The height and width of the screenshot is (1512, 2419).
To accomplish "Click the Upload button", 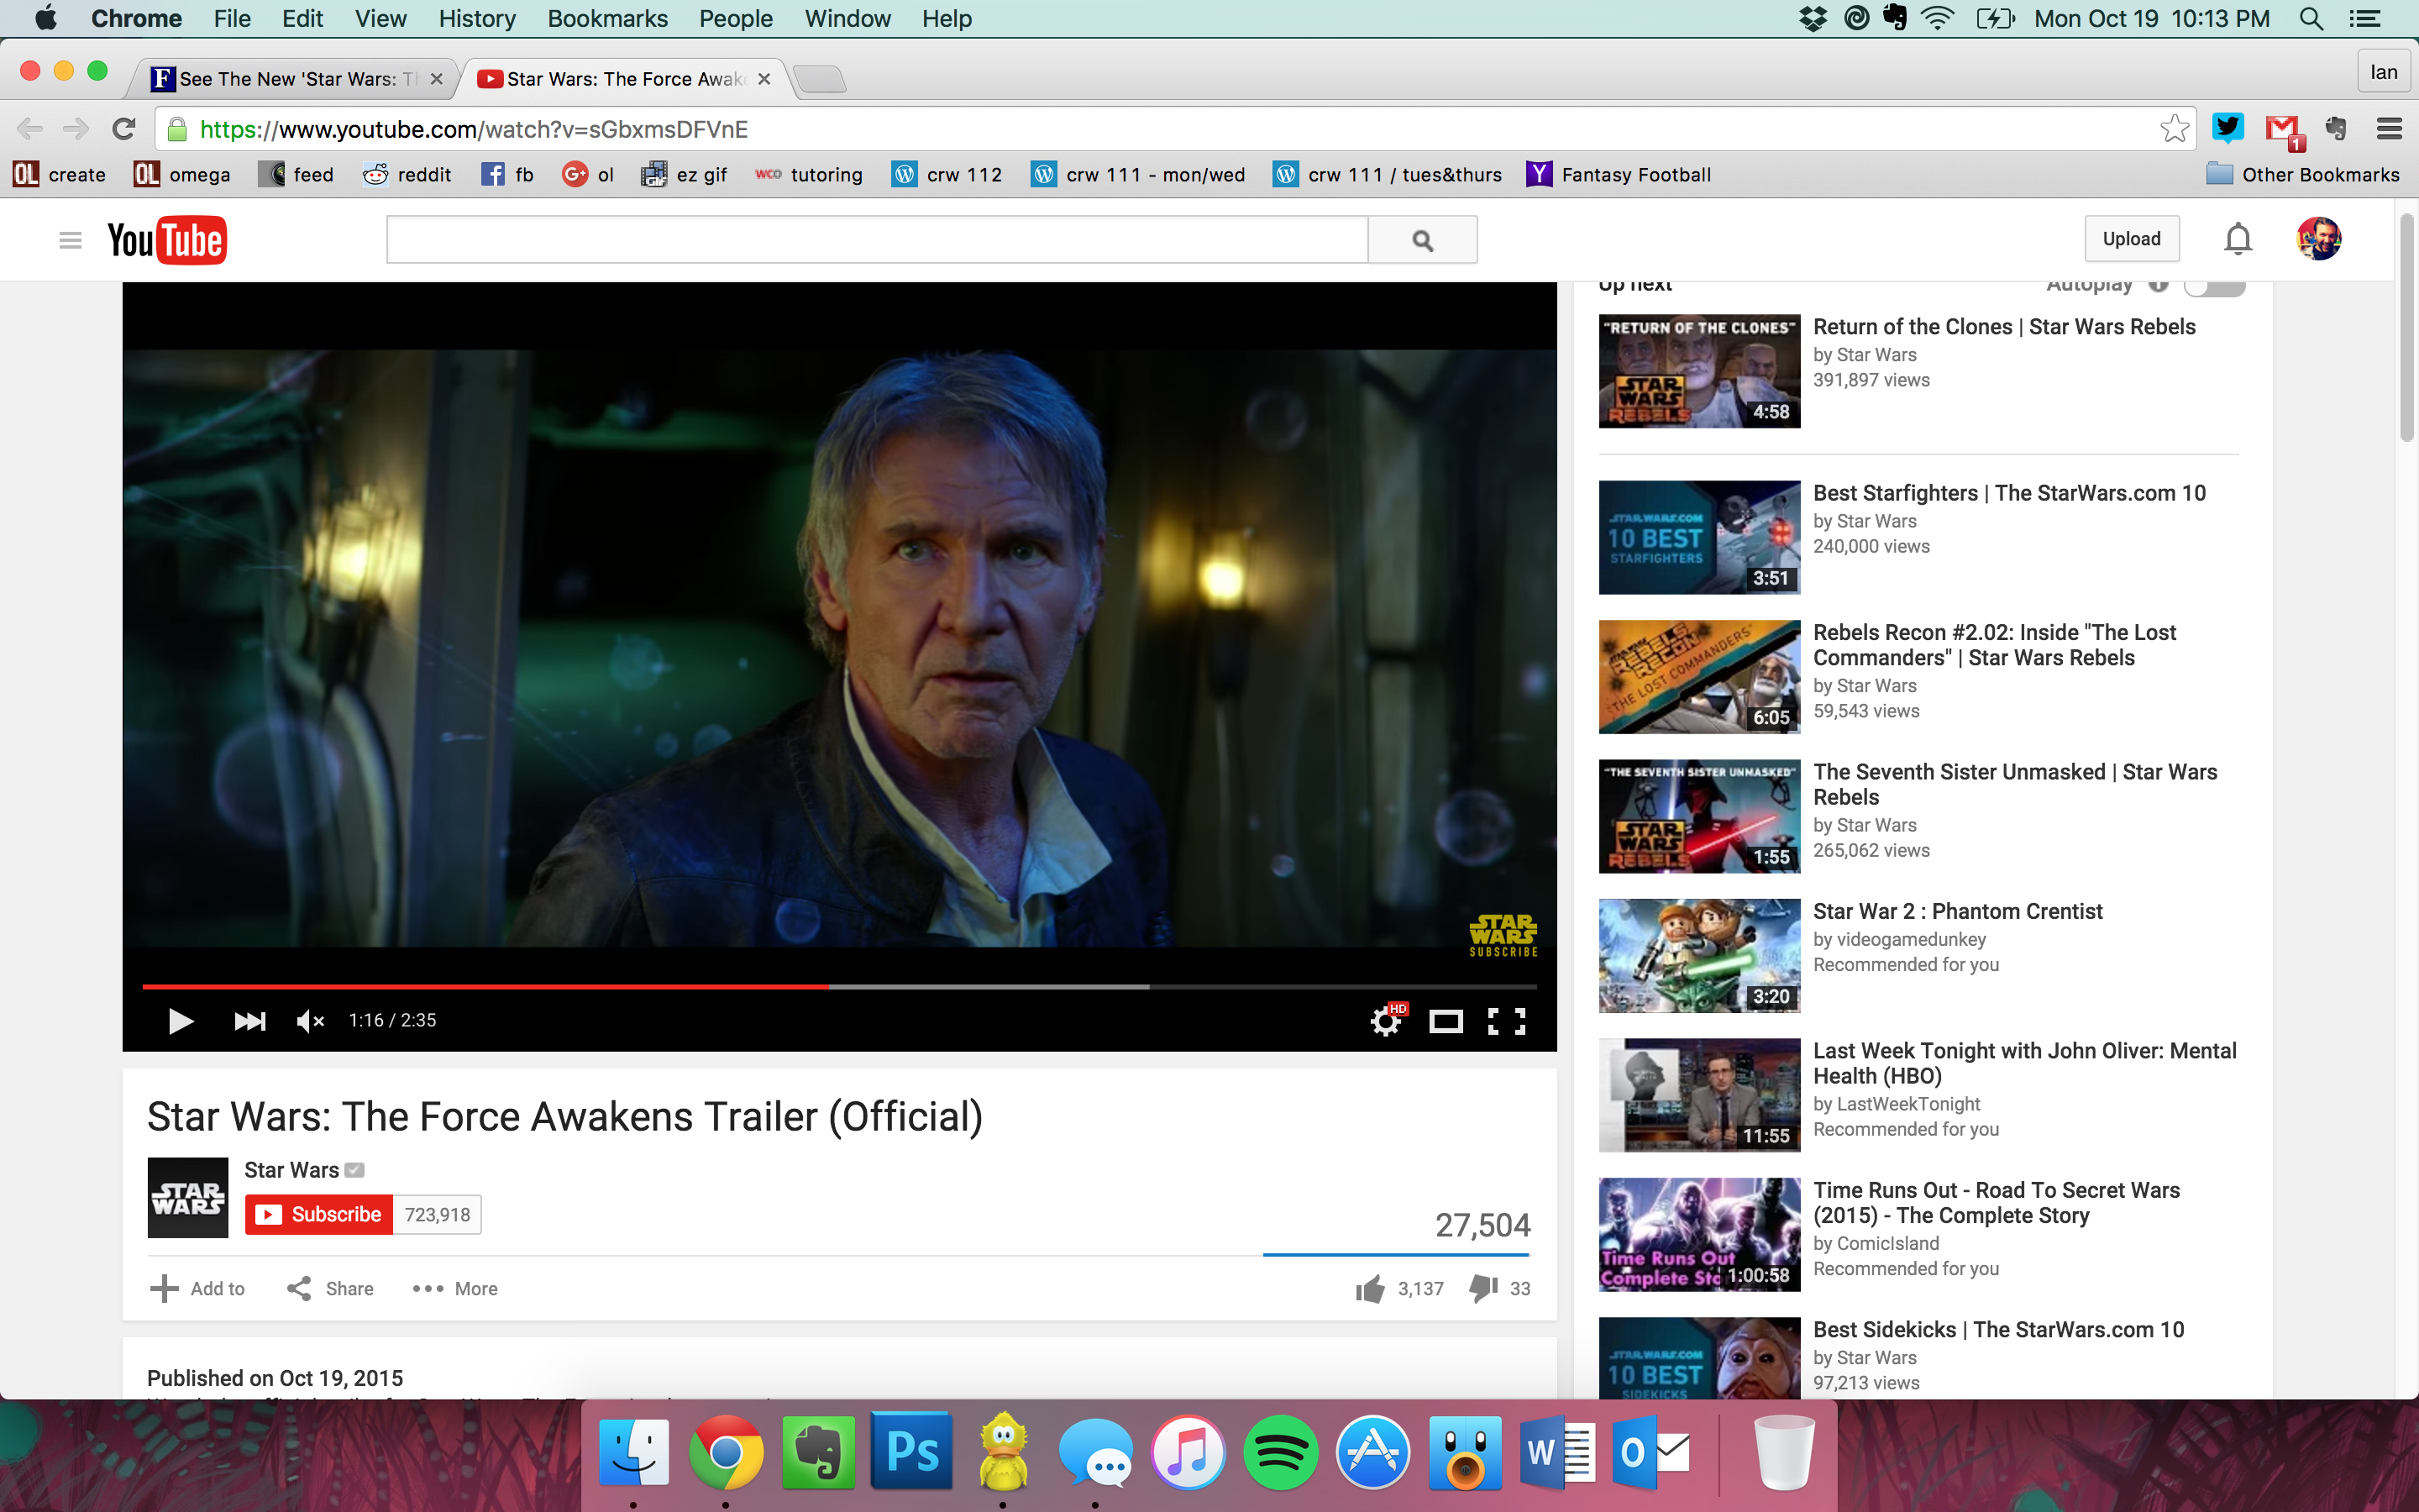I will pos(2131,239).
